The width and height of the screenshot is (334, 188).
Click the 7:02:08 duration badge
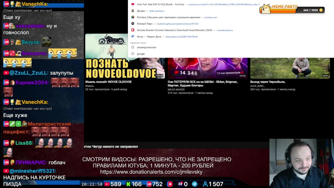(159, 76)
